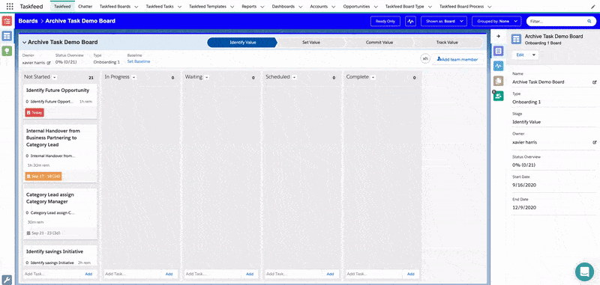Open the files copy icon in right rail

[498, 81]
